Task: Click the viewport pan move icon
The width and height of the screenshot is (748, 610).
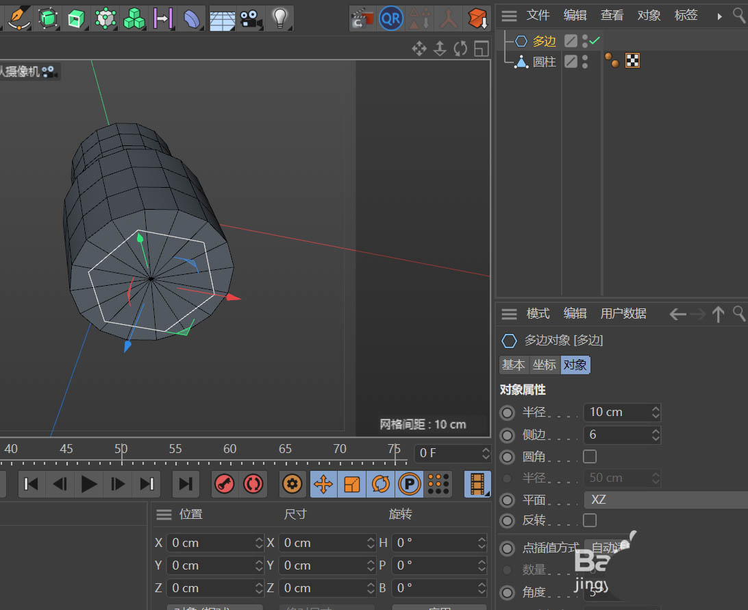Action: click(x=419, y=49)
